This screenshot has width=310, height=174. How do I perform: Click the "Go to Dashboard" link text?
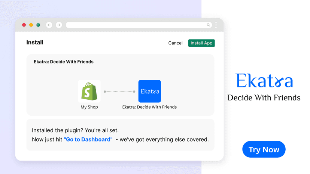click(x=88, y=140)
